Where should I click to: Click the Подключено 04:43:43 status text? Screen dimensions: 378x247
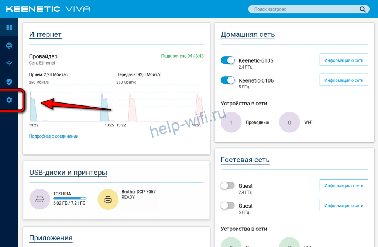pos(182,56)
